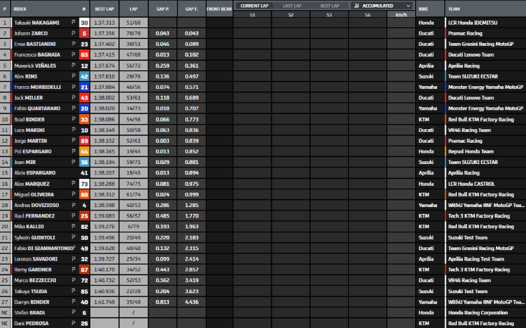Click the LAP column header
526x328 pixels.
click(x=133, y=9)
